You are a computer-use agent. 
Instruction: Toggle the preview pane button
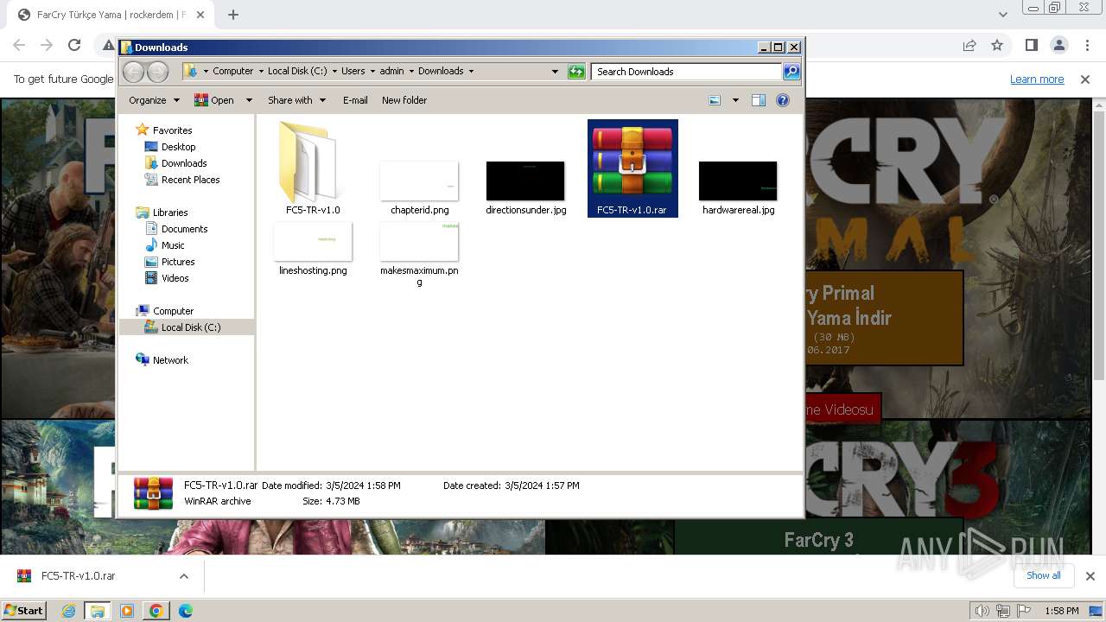[x=759, y=100]
